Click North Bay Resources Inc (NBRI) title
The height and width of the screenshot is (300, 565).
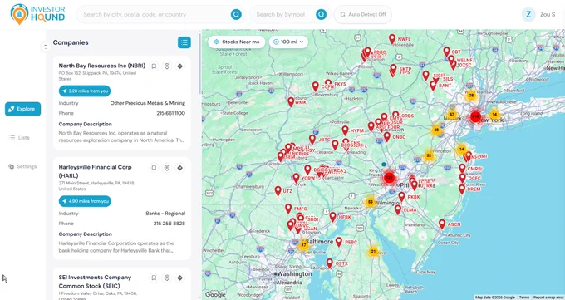coord(102,66)
